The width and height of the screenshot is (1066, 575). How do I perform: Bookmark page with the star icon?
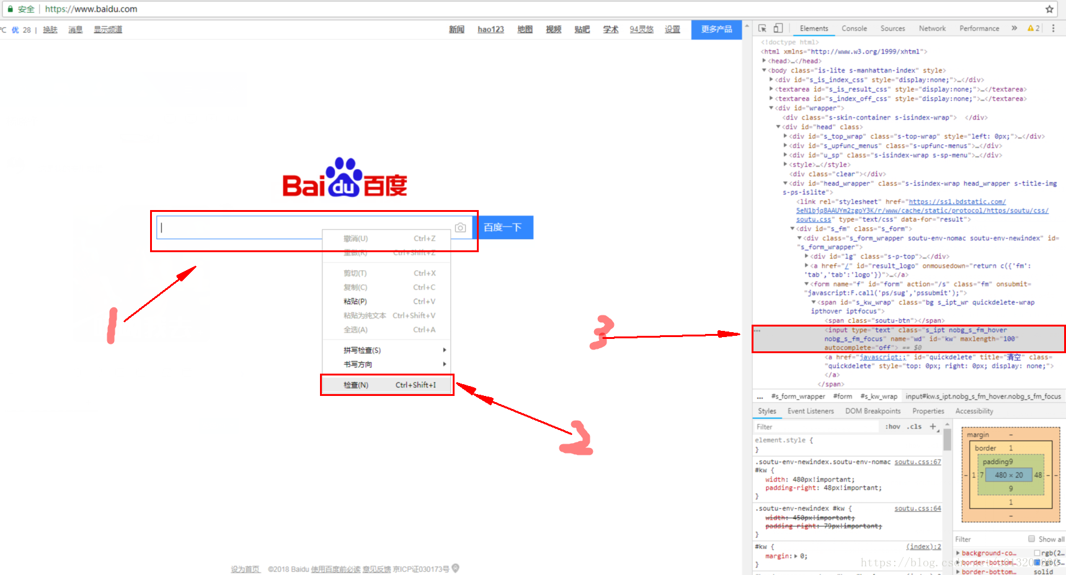coord(1049,9)
